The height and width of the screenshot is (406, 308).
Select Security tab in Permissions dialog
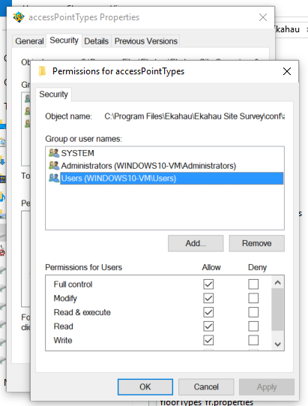coord(53,95)
